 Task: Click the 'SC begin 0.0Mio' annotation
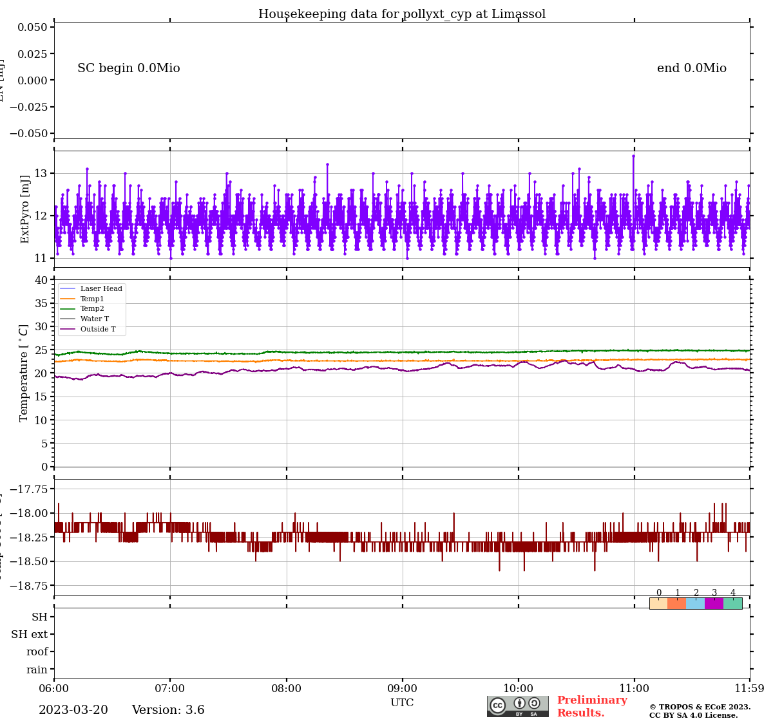pos(129,68)
